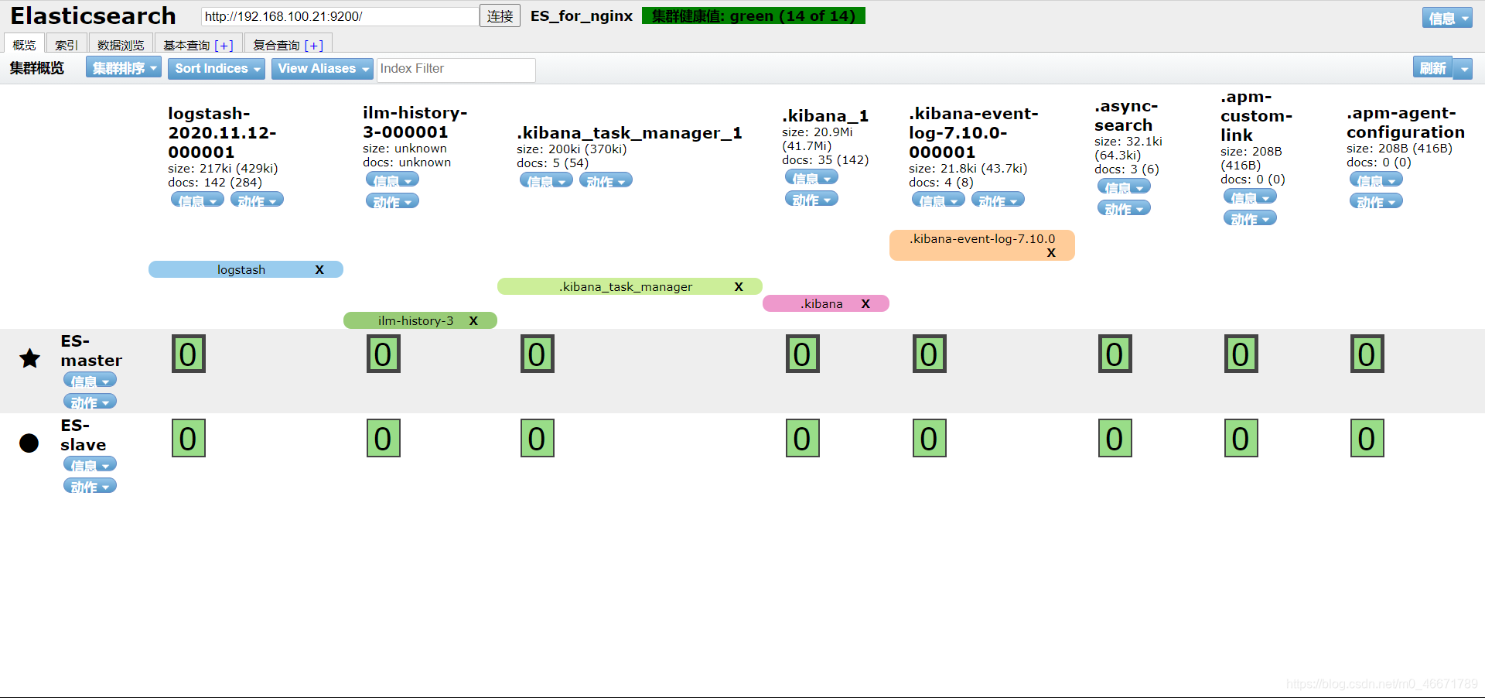Expand the refresh interval dropdown arrow
The image size is (1485, 698).
point(1463,68)
